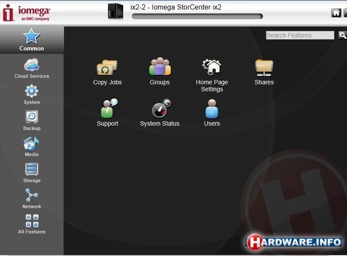The height and width of the screenshot is (256, 347).
Task: Open the Support feature
Action: [x=108, y=113]
